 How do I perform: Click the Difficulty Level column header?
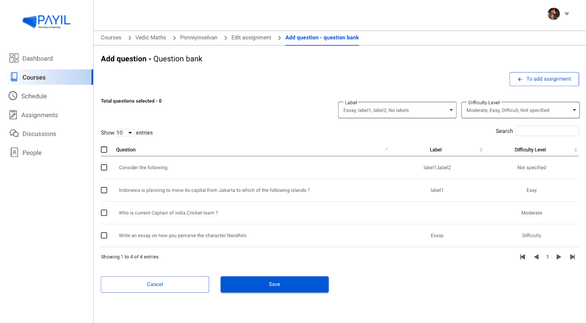[x=530, y=149]
